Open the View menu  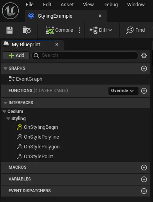(x=88, y=5)
